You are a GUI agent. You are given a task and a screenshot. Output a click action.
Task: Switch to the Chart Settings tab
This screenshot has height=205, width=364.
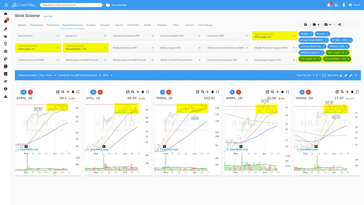(205, 25)
